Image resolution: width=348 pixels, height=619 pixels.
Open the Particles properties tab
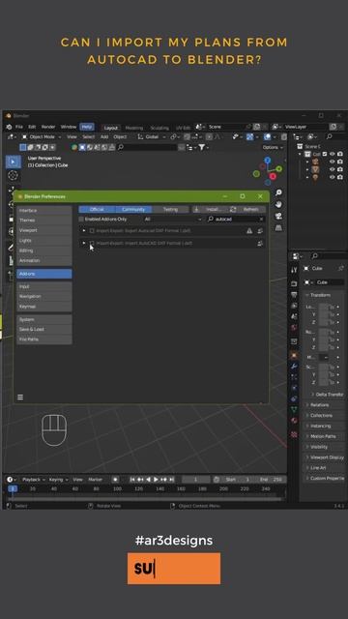(294, 377)
